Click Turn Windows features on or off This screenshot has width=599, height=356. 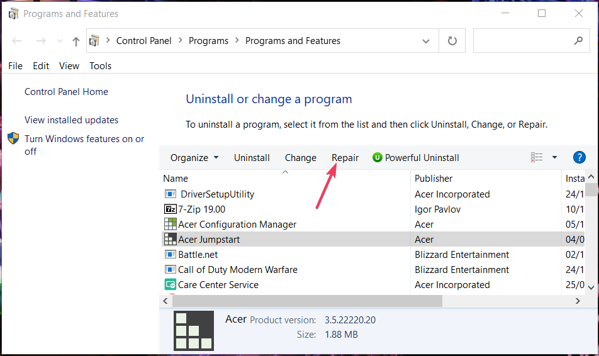[x=84, y=145]
